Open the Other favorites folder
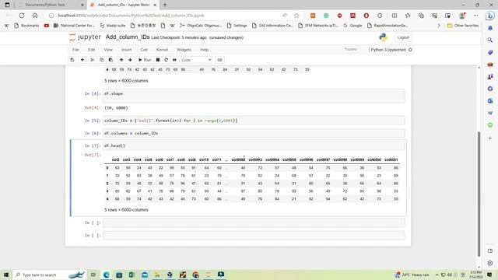 (x=463, y=26)
